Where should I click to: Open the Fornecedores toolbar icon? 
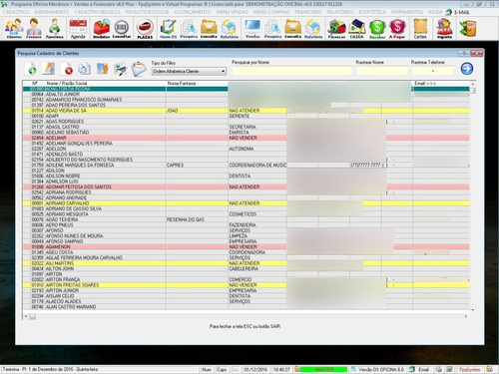click(x=34, y=29)
